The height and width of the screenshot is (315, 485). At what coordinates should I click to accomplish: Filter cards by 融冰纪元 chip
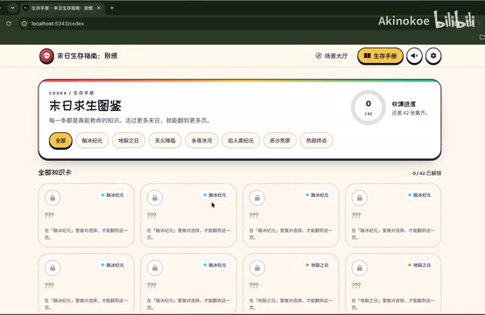pos(92,141)
